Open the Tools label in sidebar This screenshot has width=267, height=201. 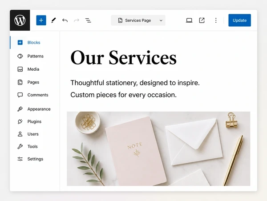point(32,146)
